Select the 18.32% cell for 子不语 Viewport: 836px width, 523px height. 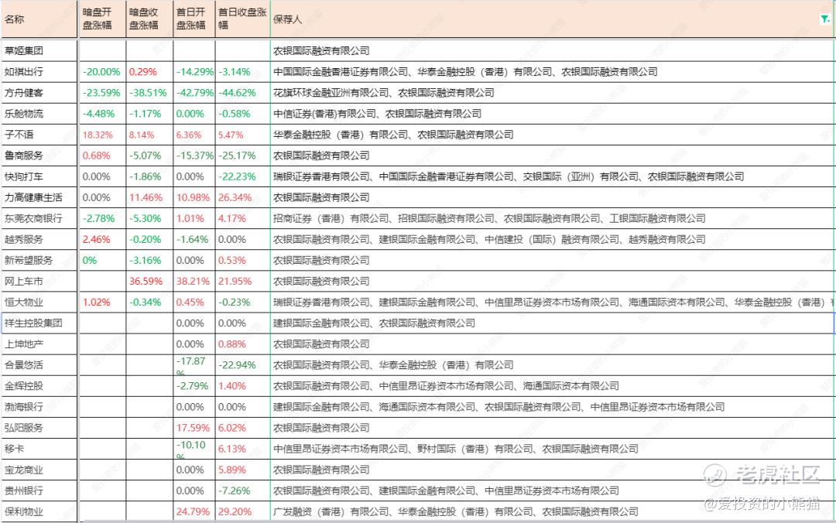pos(102,135)
